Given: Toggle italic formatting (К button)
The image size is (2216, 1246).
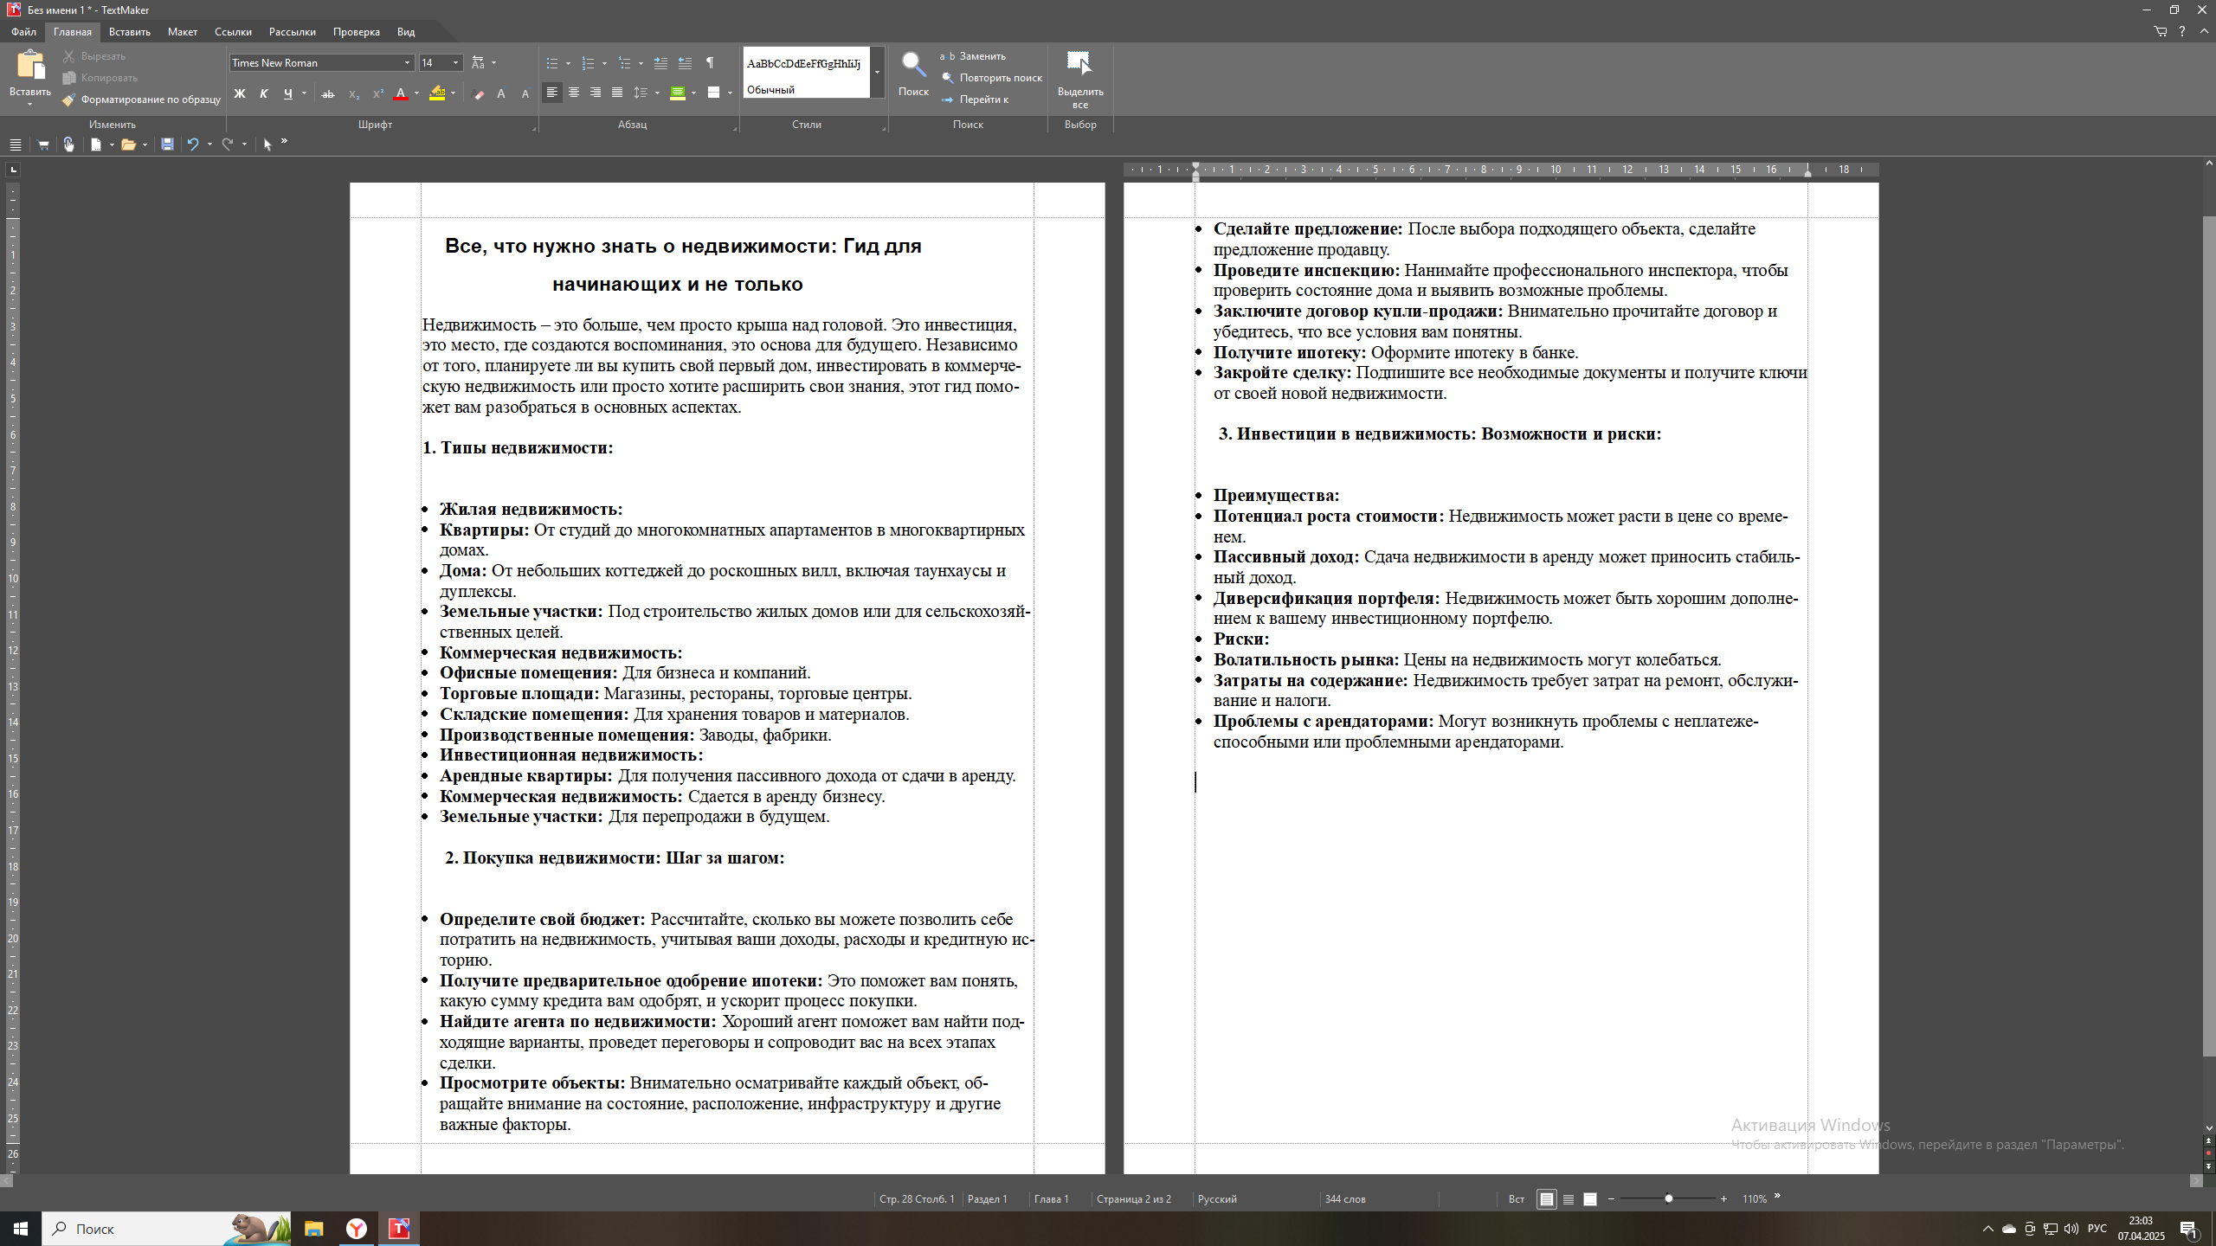Looking at the screenshot, I should click(264, 93).
